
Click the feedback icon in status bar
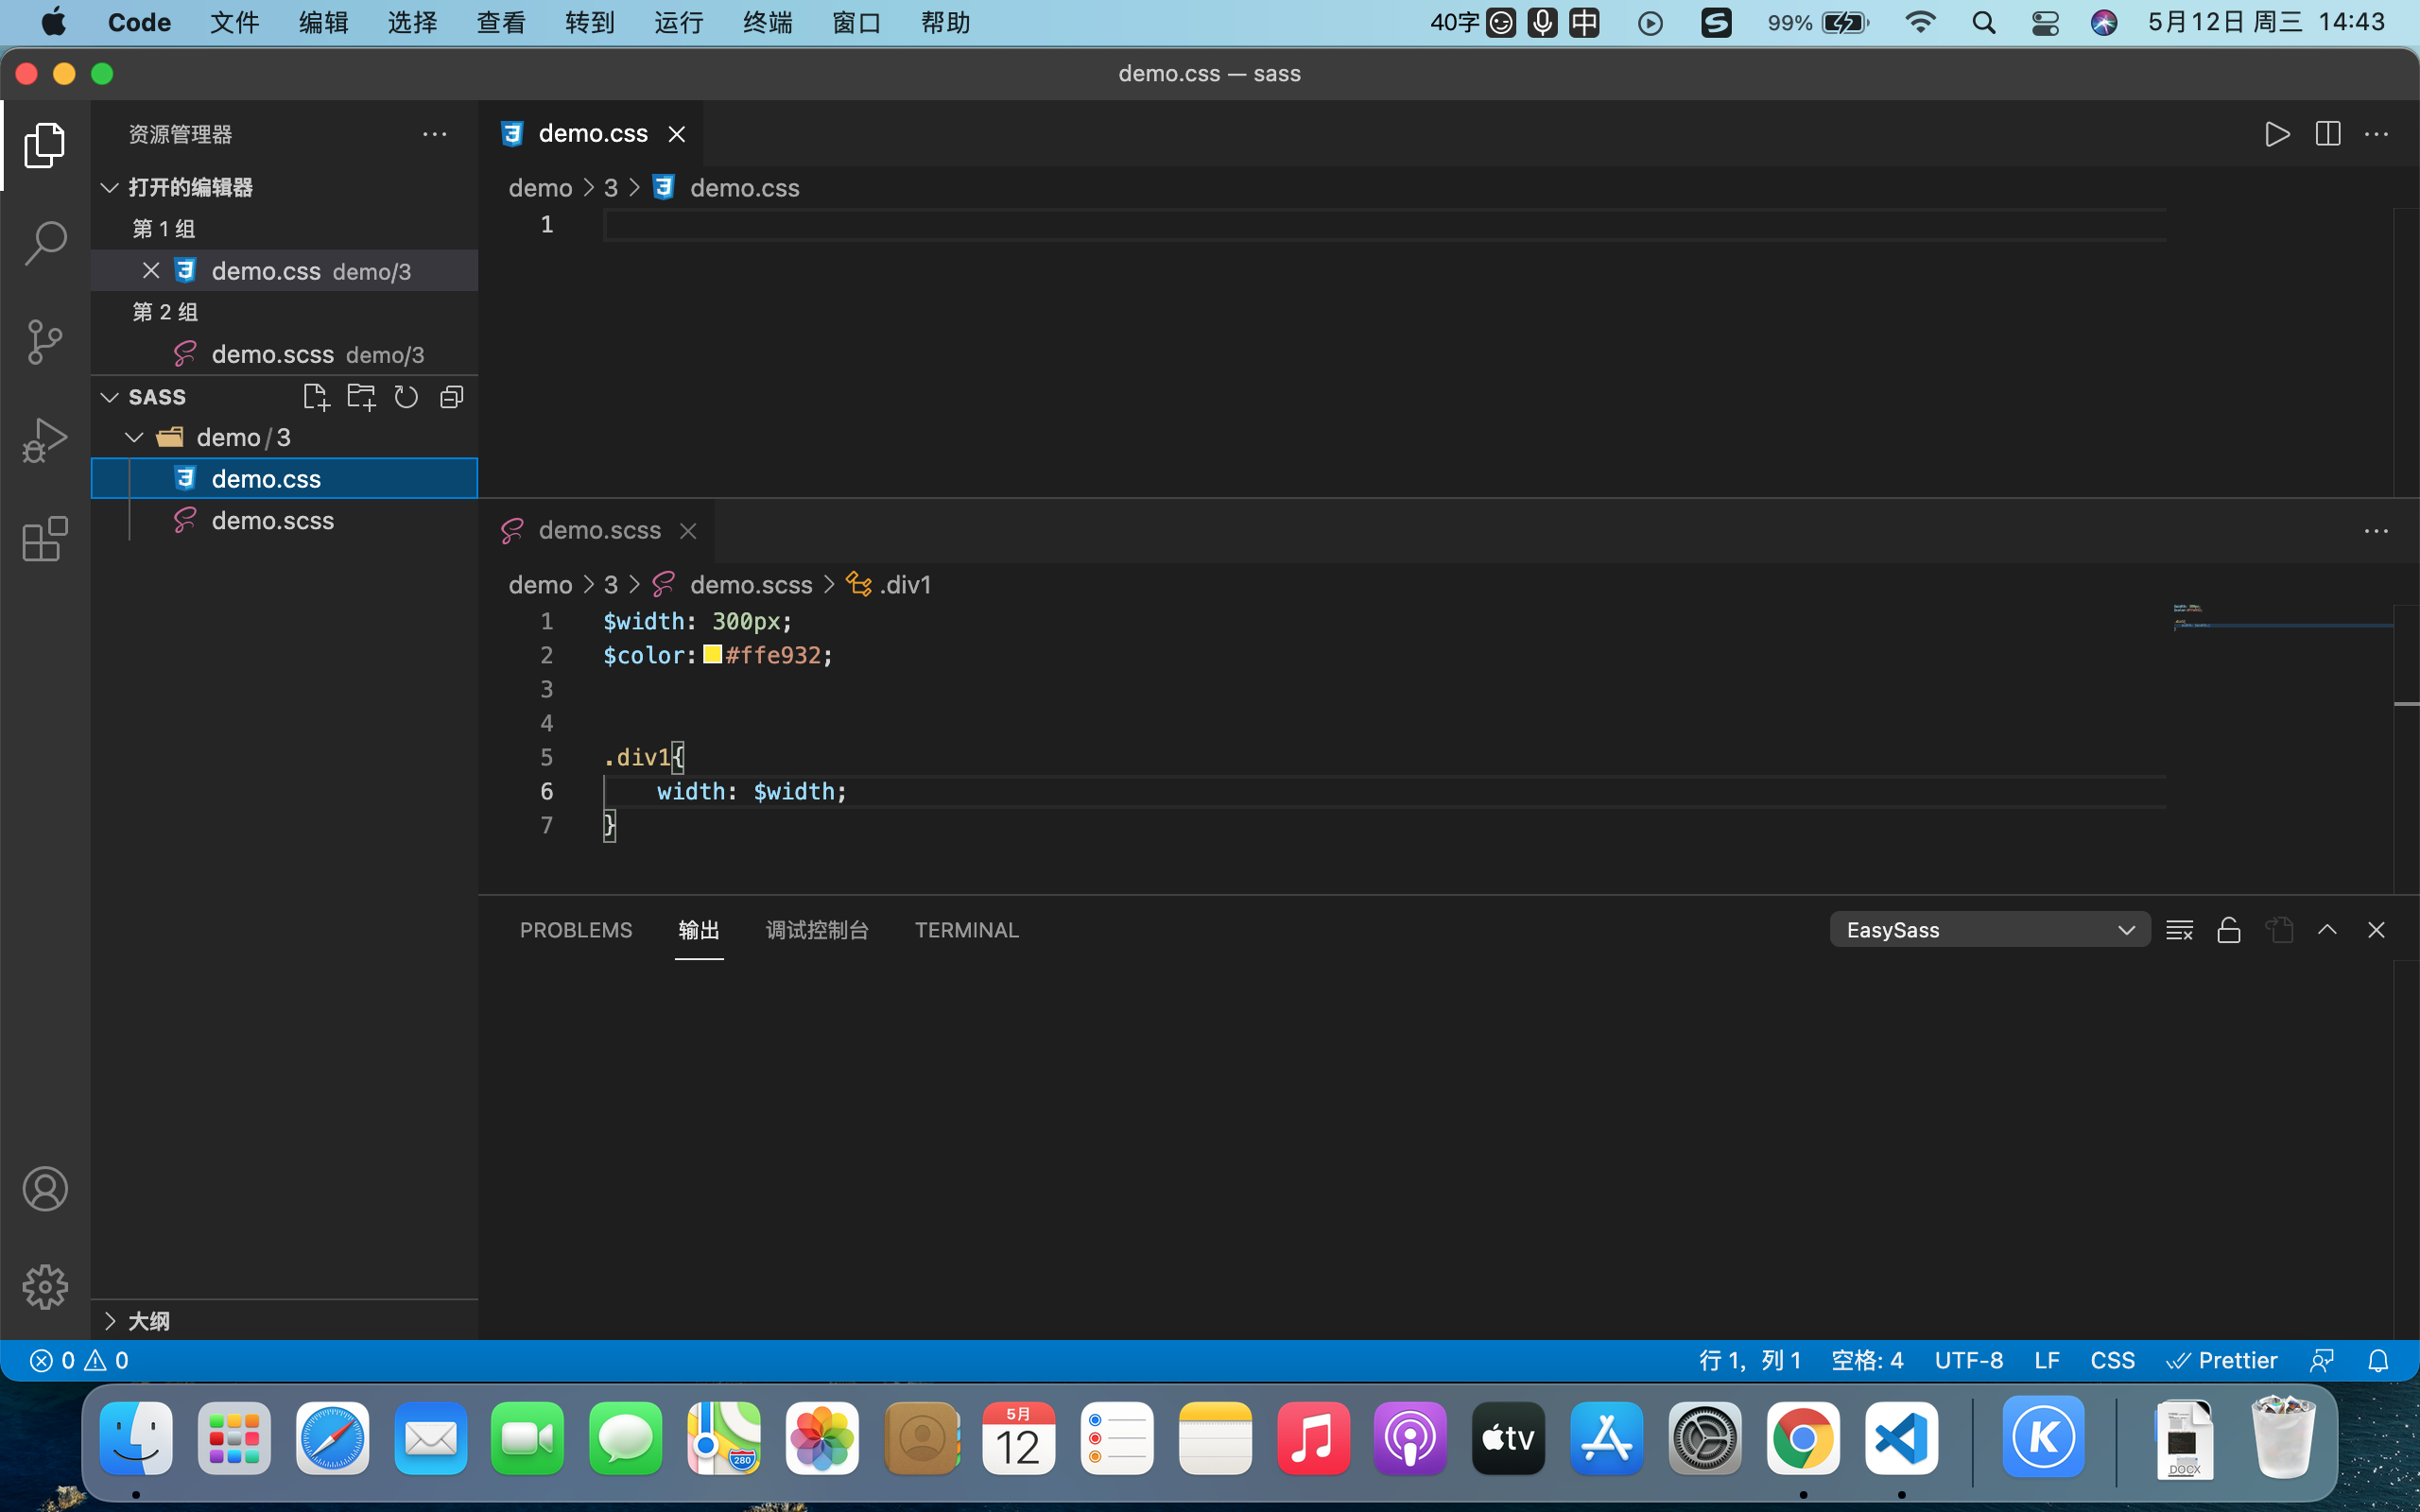[2322, 1361]
